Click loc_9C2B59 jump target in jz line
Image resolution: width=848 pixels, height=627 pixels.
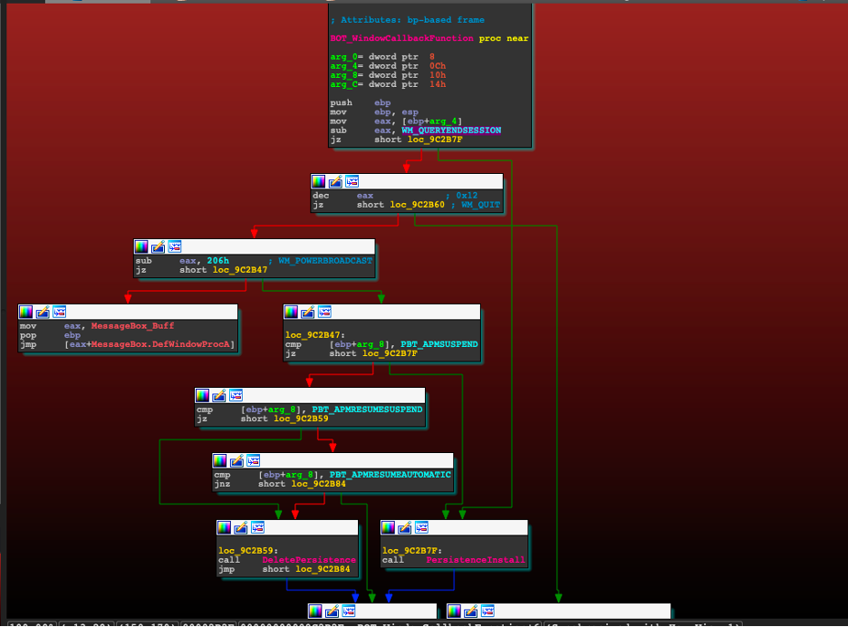(x=301, y=419)
